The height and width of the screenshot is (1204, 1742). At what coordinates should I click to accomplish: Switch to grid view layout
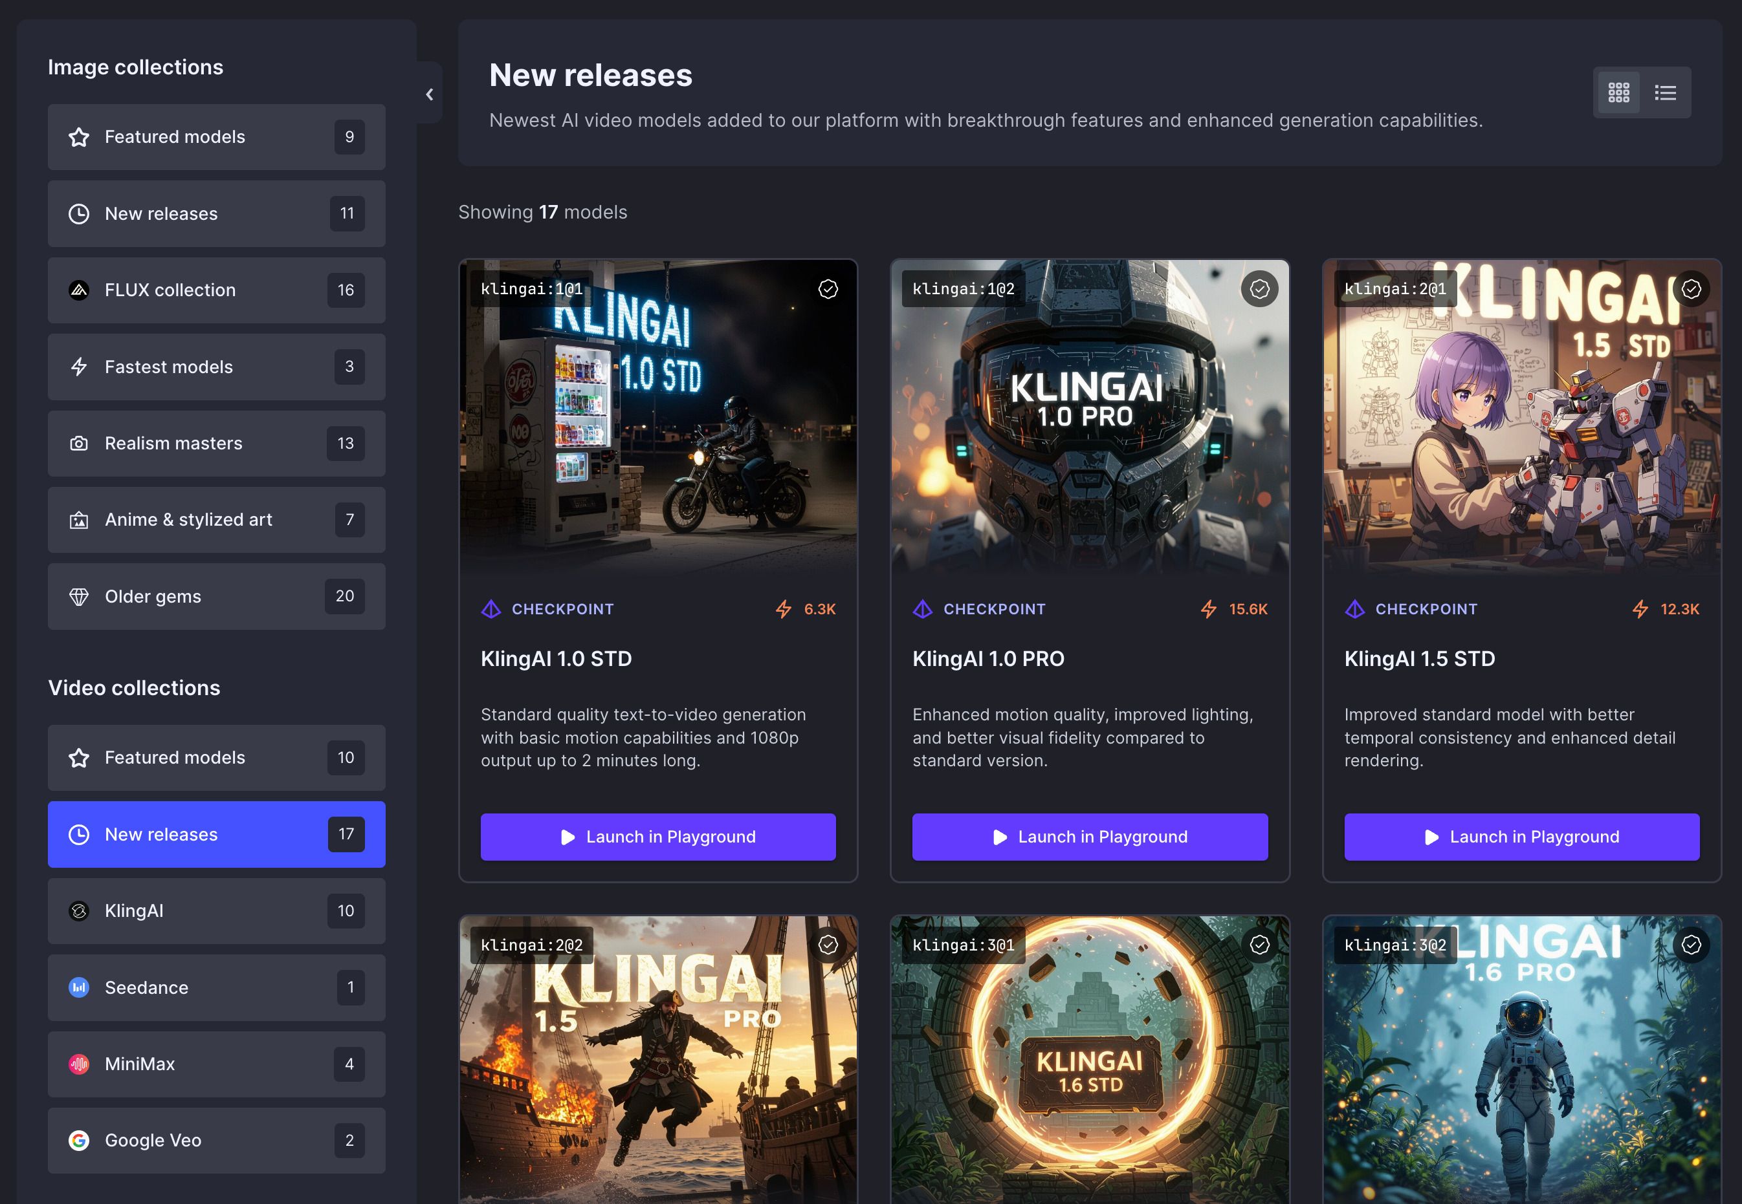[x=1618, y=93]
